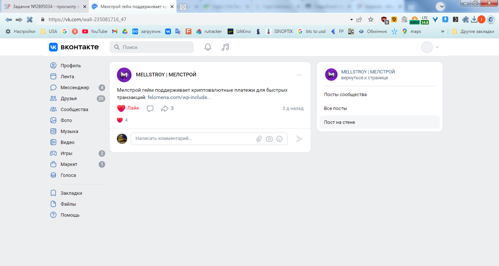
Task: Open the USA bookmarks folder
Action: click(x=49, y=31)
